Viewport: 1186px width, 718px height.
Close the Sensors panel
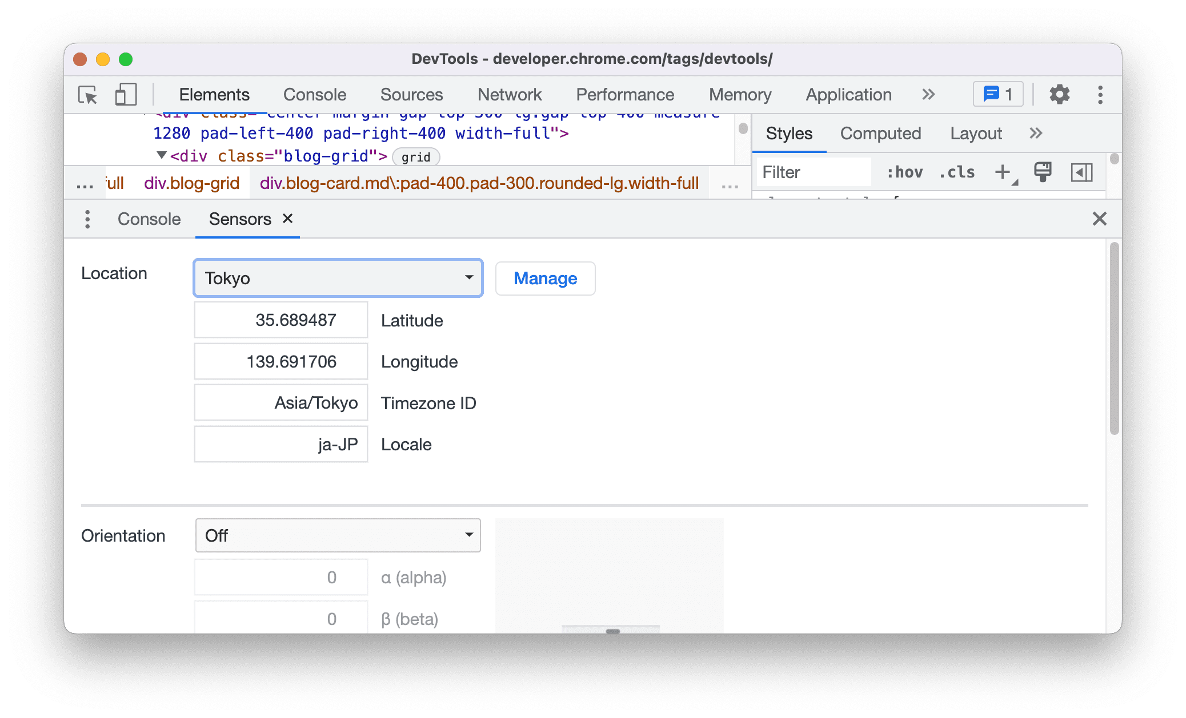[287, 219]
